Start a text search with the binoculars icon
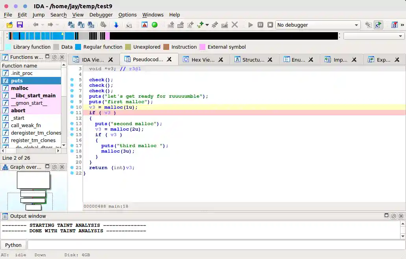 (80, 25)
